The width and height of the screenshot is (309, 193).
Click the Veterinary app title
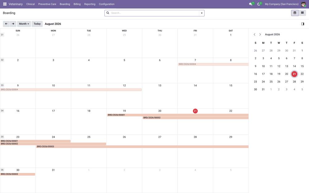(x=15, y=4)
